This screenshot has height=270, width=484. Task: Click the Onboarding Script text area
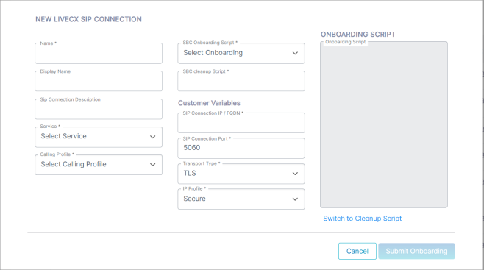384,124
